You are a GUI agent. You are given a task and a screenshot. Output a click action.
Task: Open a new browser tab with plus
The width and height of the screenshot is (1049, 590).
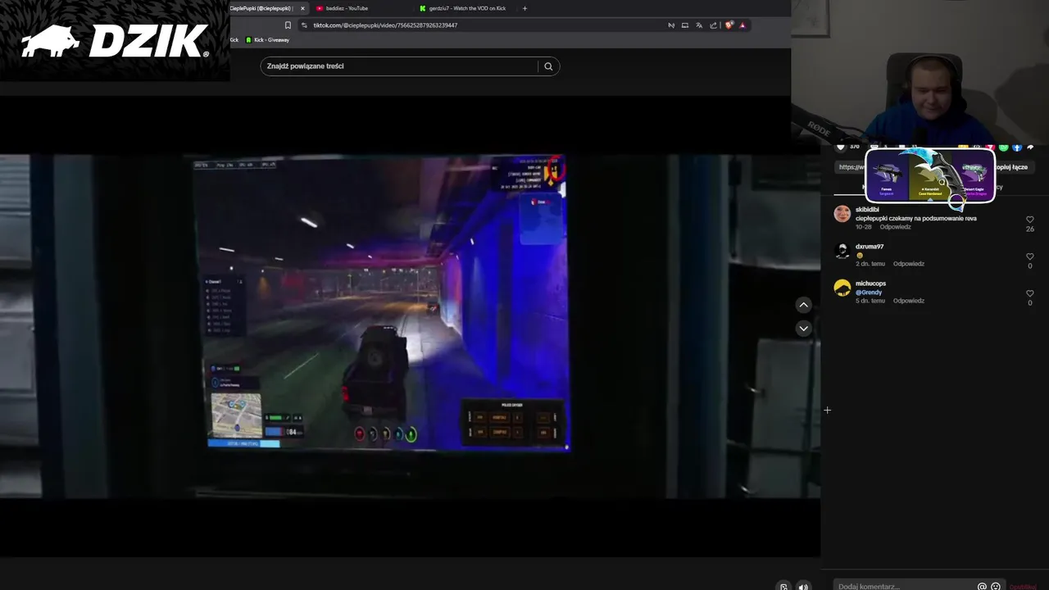[524, 8]
